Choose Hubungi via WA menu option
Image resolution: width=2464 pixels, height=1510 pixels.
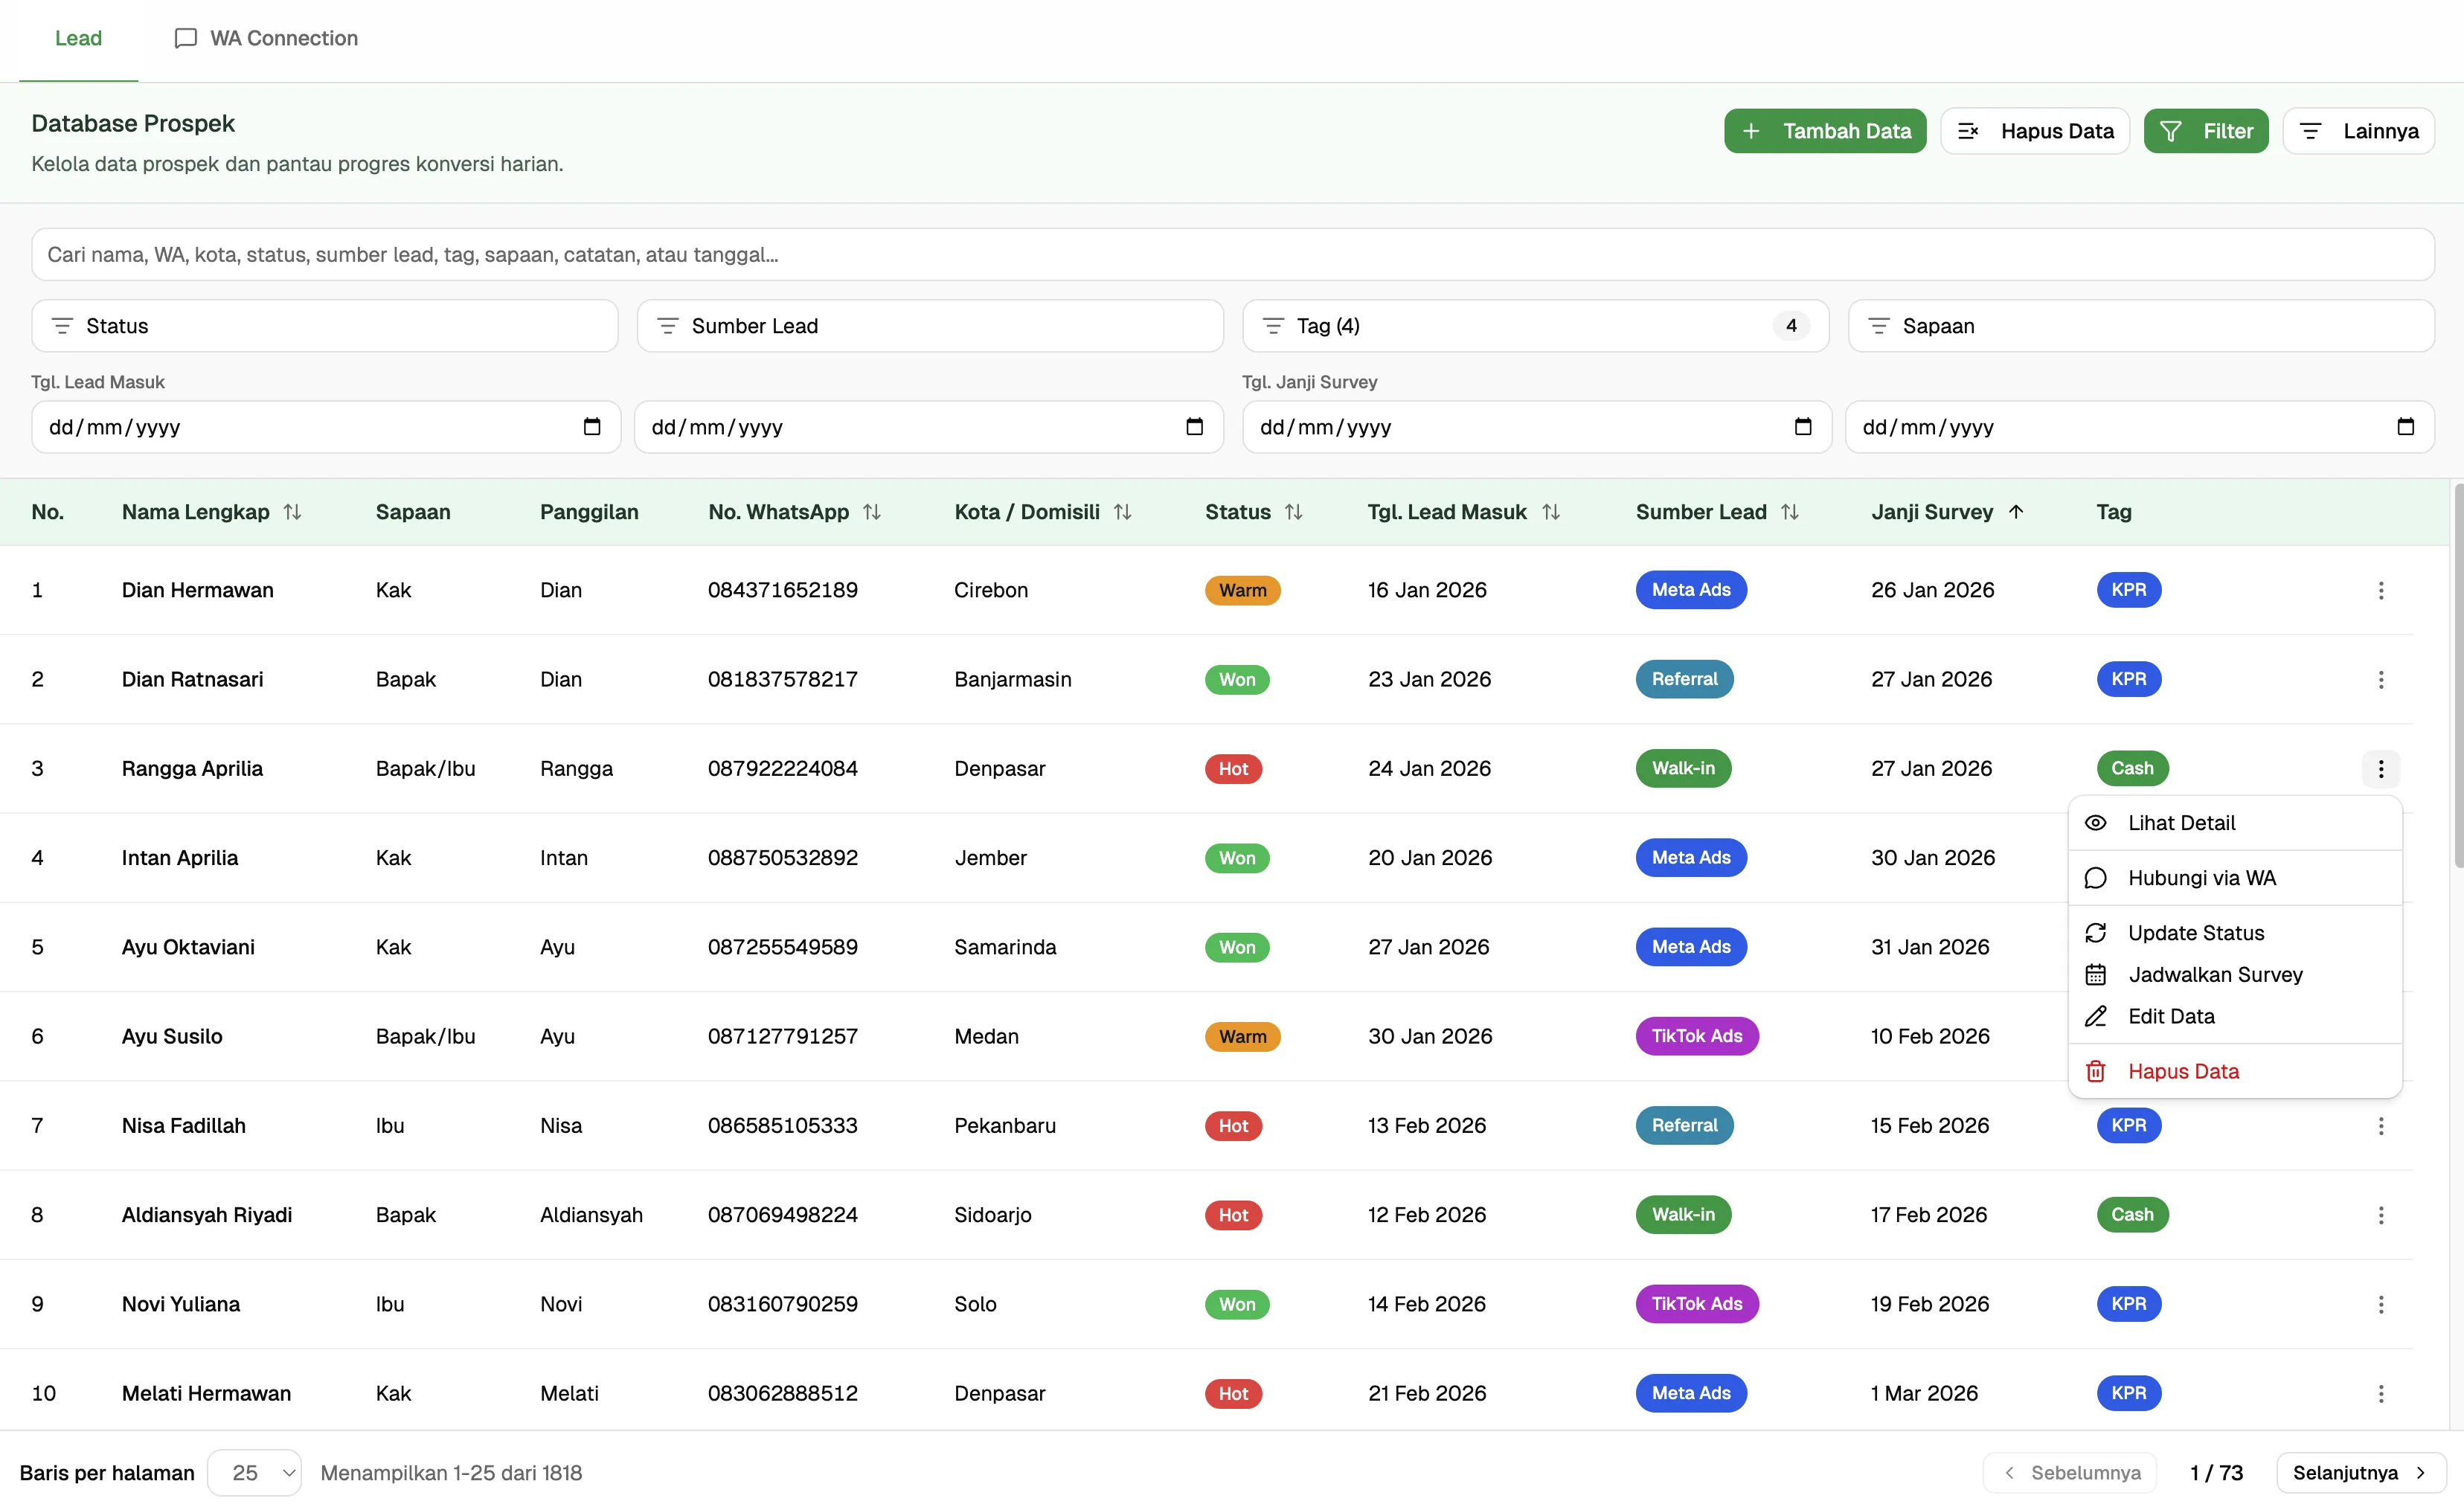click(2234, 878)
